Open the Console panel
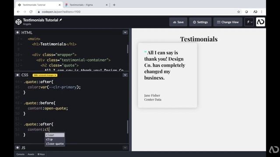This screenshot has width=280, height=157. 21,154
